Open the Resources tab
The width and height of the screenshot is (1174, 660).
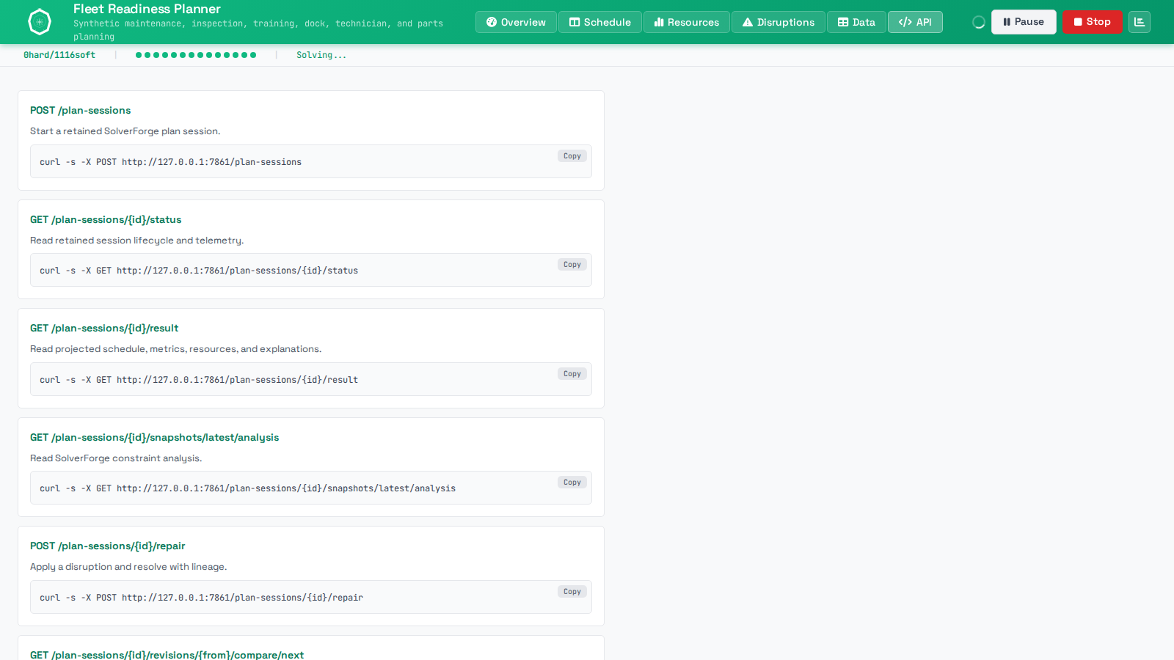click(x=687, y=22)
